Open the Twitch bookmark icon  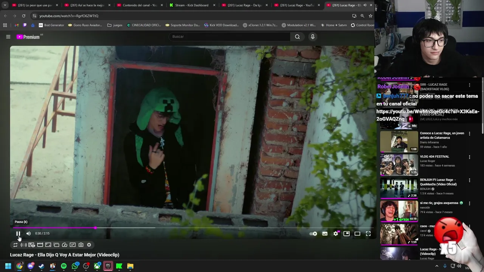[25, 25]
